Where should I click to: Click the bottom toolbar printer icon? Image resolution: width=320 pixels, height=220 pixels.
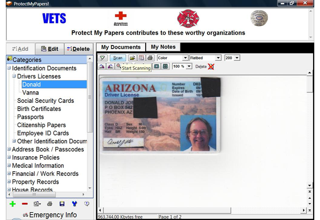[x=49, y=204]
